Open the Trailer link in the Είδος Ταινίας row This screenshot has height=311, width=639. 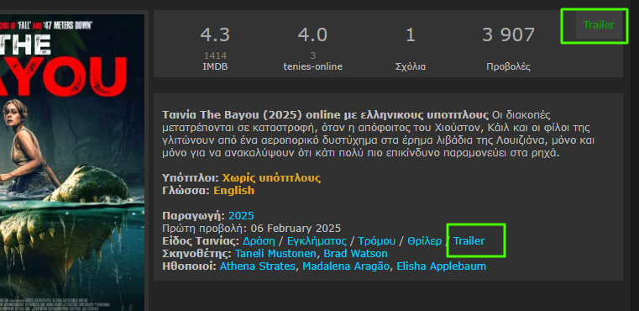469,240
